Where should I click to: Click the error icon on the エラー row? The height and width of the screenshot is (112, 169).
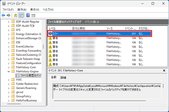point(50,33)
